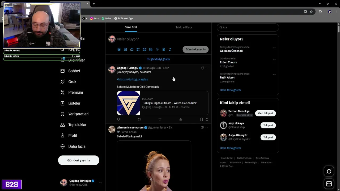Screen dimensions: 340x191
Task: Open floating Grok button at bottom right
Action: tap(329, 171)
